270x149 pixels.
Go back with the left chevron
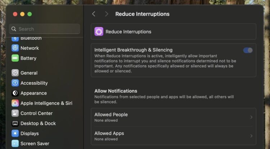pyautogui.click(x=94, y=14)
